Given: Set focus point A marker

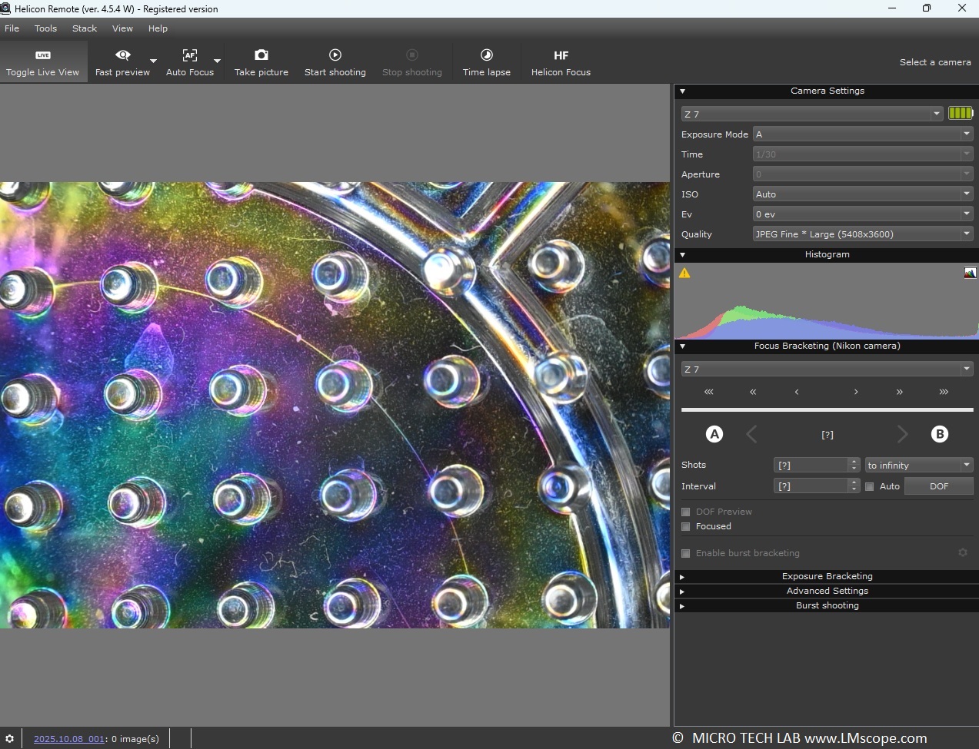Looking at the screenshot, I should [714, 434].
